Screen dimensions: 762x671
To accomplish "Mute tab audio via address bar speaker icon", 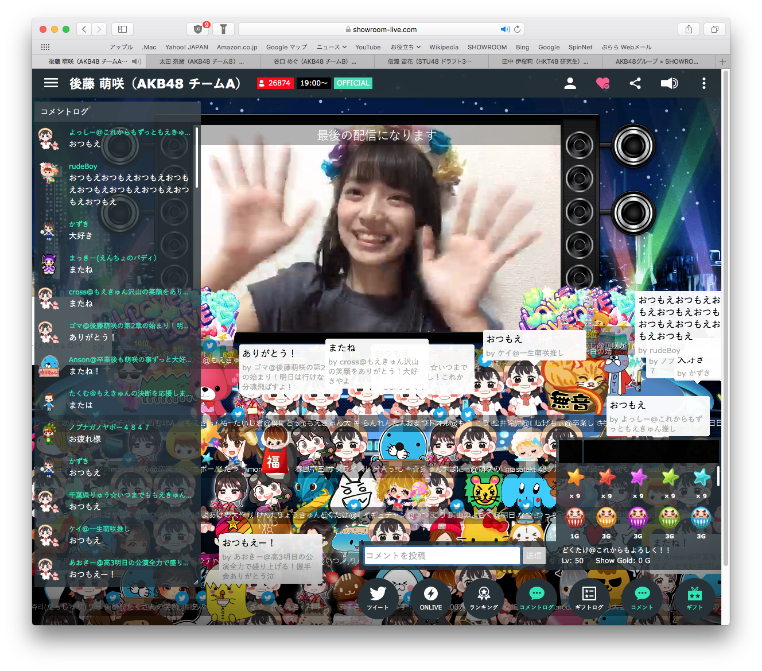I will [x=505, y=29].
